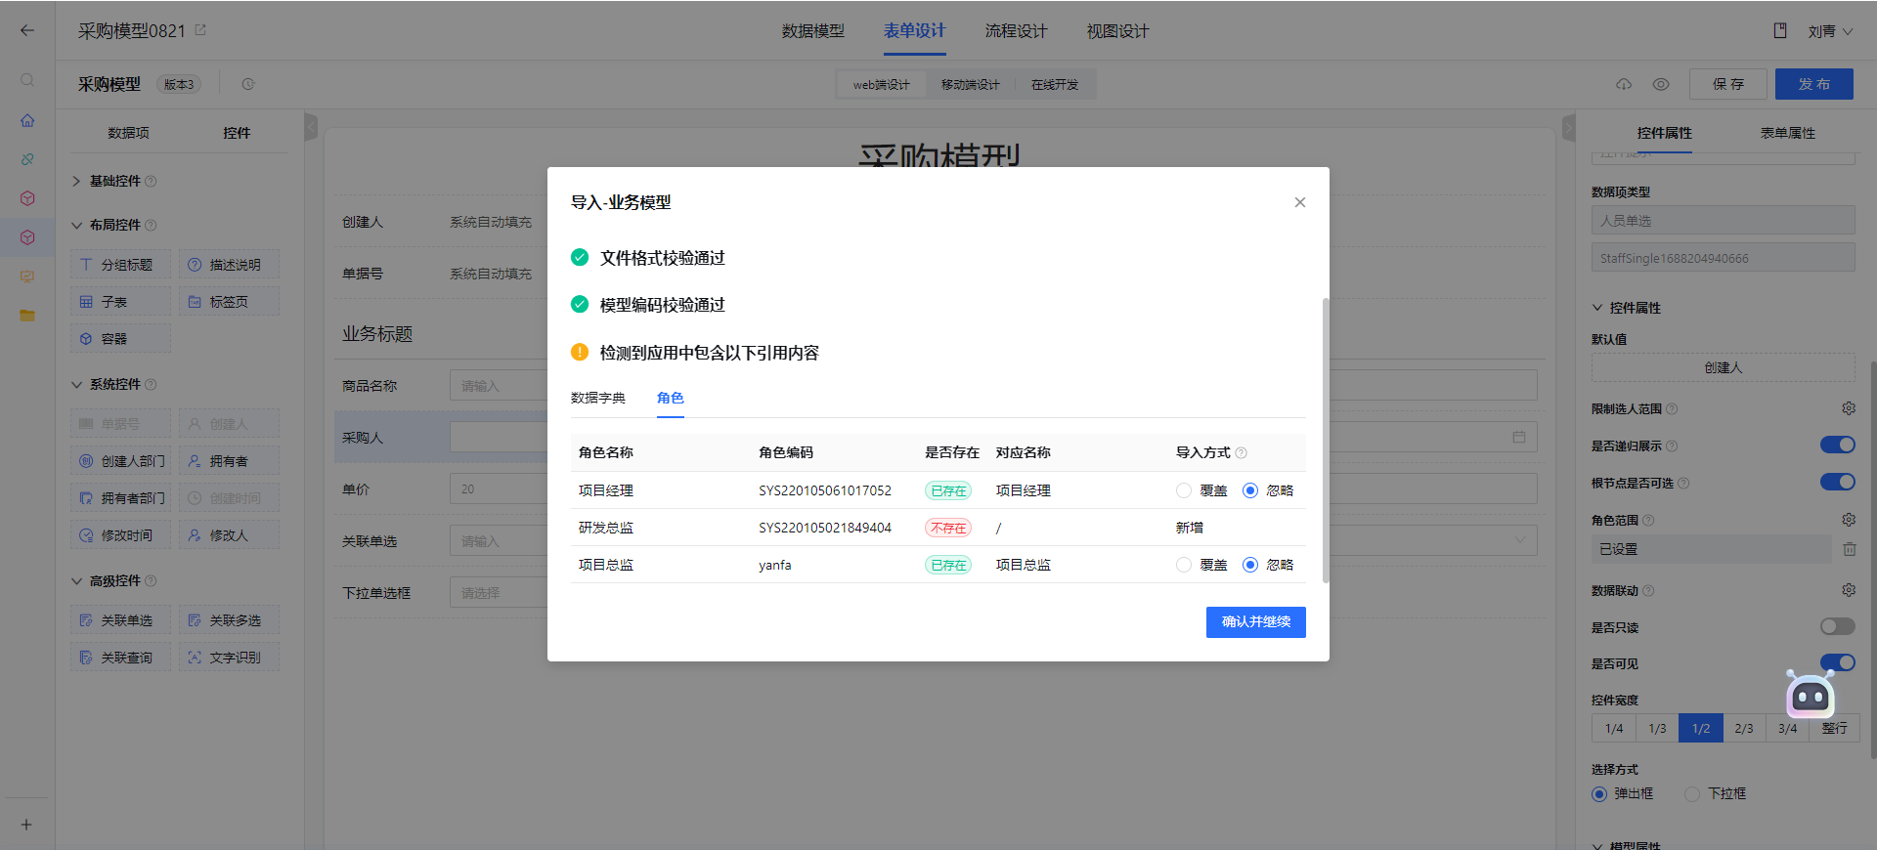Switch to 视图设计 tab

1117,31
